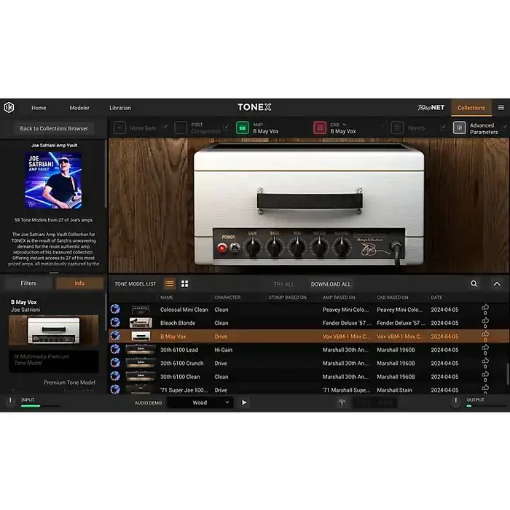The image size is (510, 510).
Task: Flip the amp toggle switch beside POWER
Action: (x=235, y=248)
